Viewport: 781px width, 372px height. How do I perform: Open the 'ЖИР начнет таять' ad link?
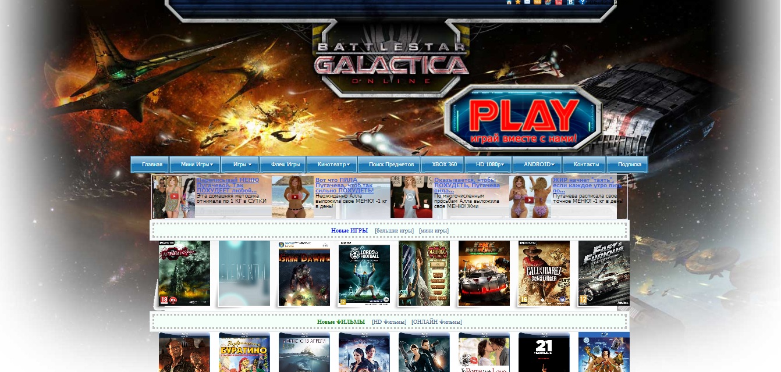click(587, 185)
